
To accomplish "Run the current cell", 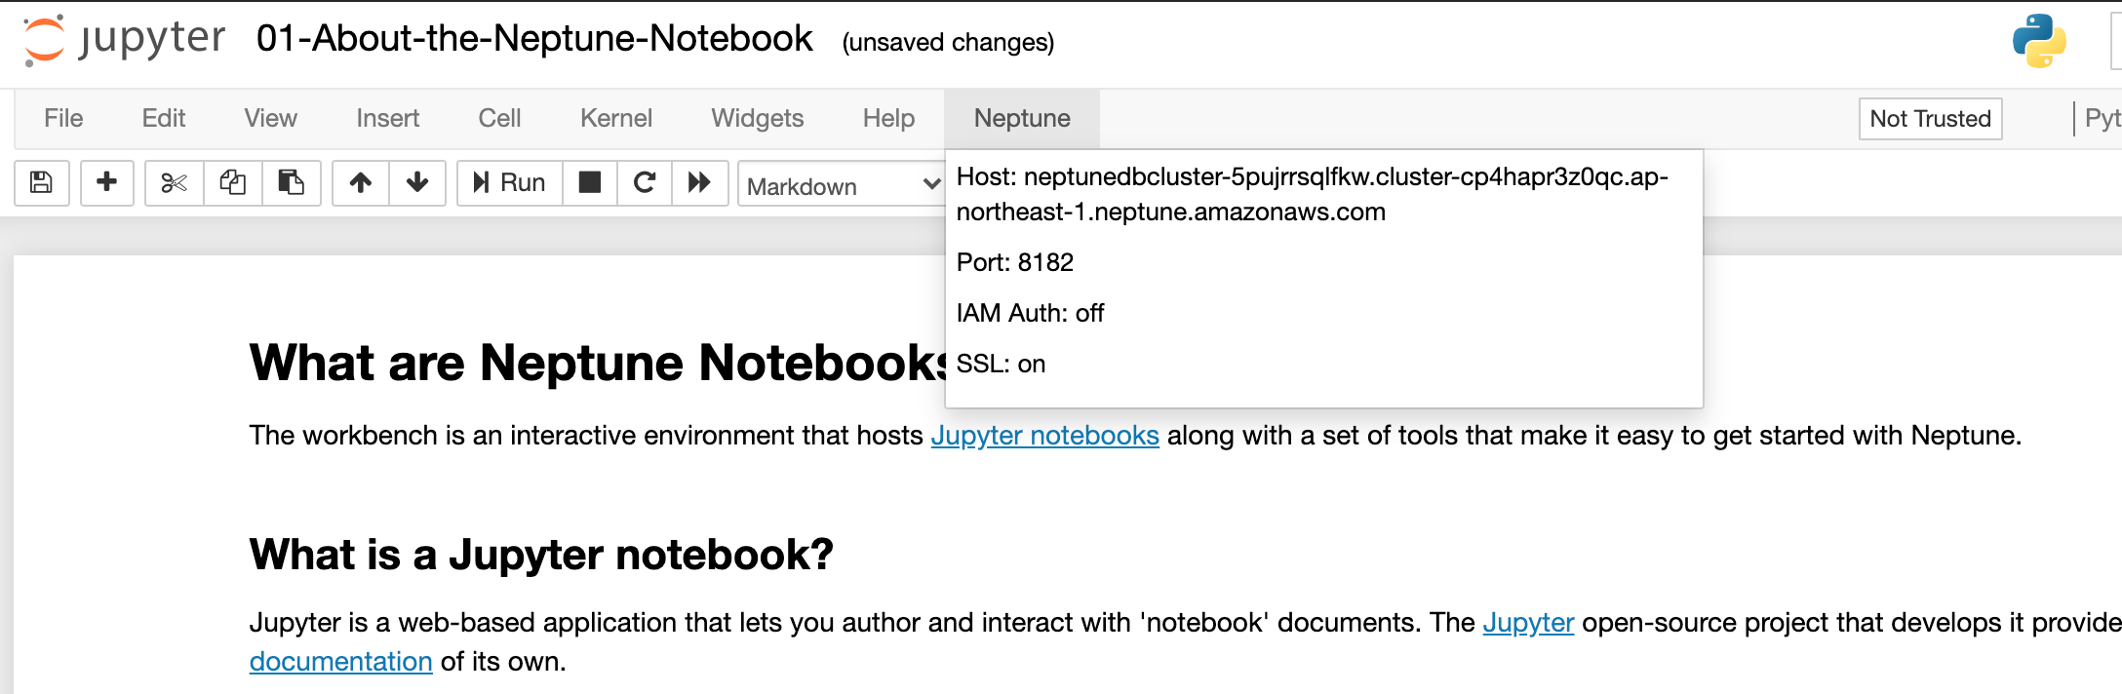I will click(510, 182).
